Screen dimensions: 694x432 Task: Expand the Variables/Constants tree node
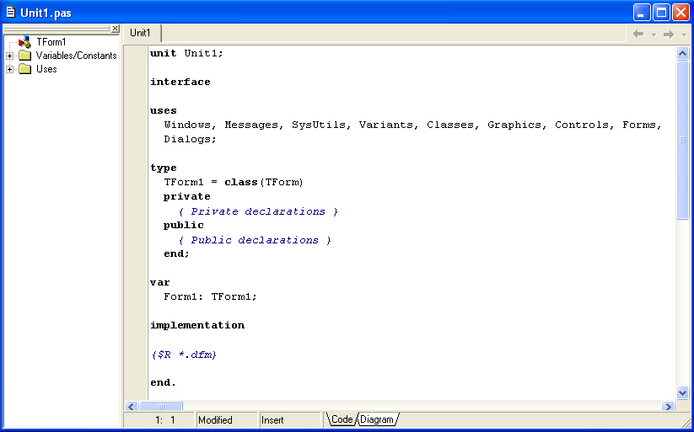click(x=10, y=56)
